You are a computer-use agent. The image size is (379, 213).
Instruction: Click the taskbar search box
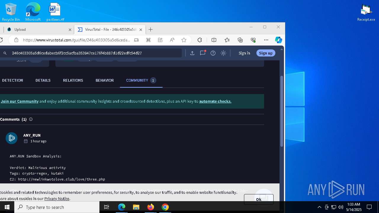point(57,207)
